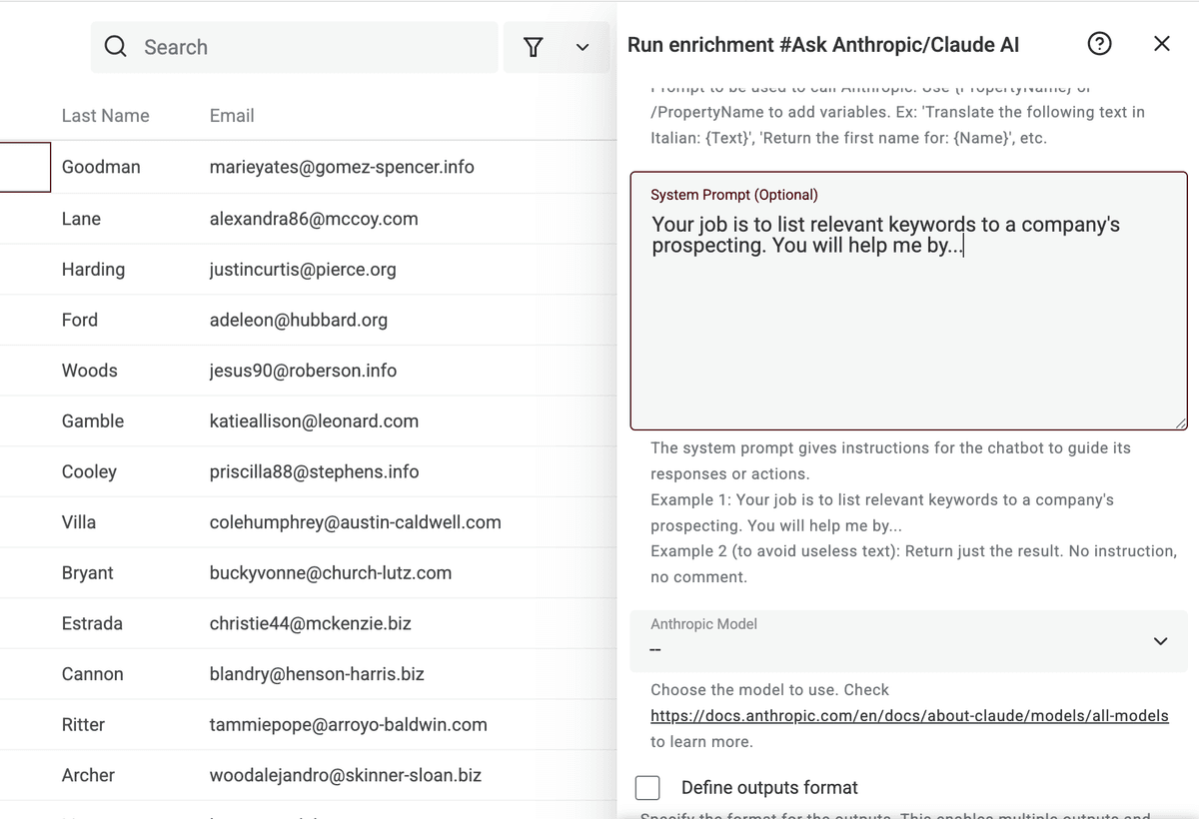This screenshot has width=1199, height=819.
Task: Click the filter funnel icon
Action: pos(534,47)
